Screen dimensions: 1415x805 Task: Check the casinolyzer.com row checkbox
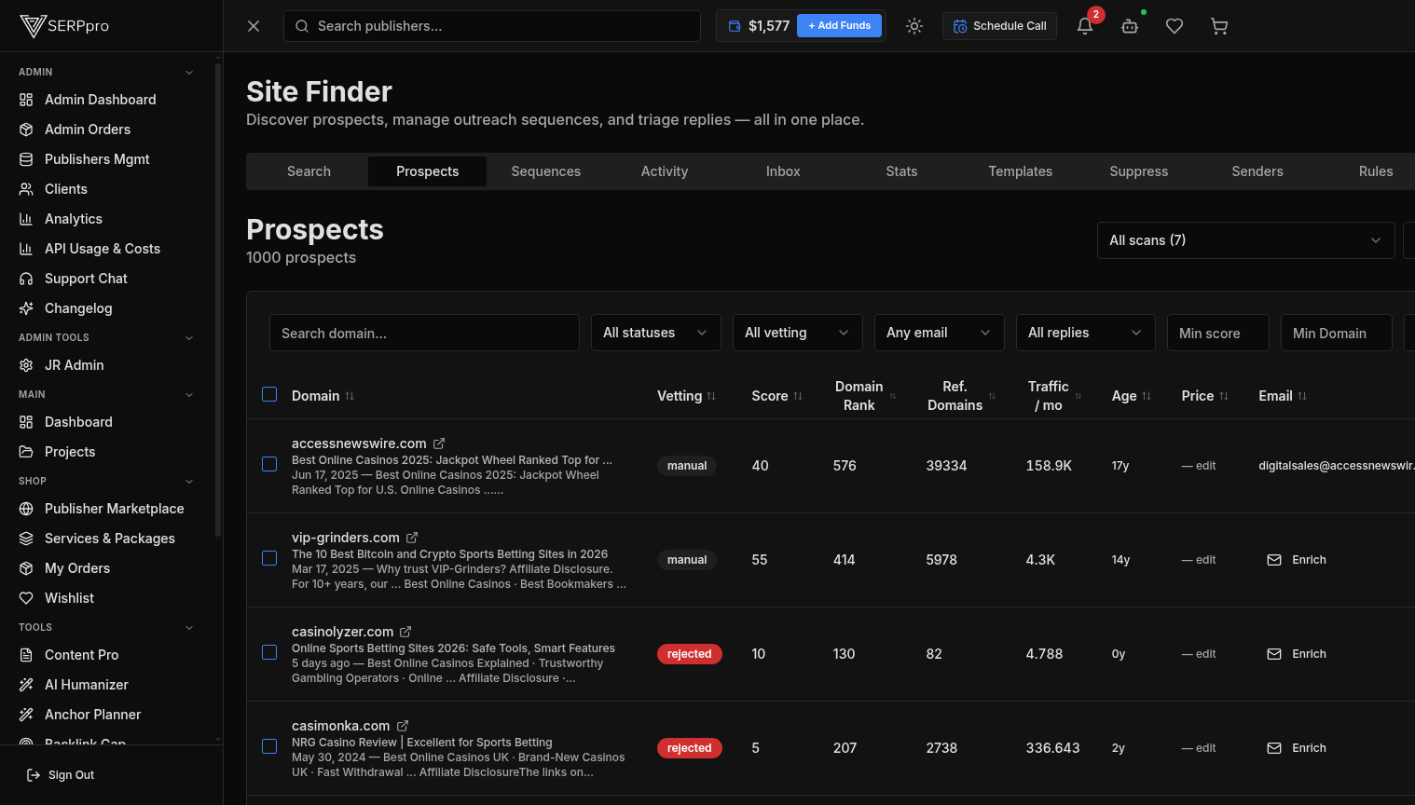(x=269, y=652)
